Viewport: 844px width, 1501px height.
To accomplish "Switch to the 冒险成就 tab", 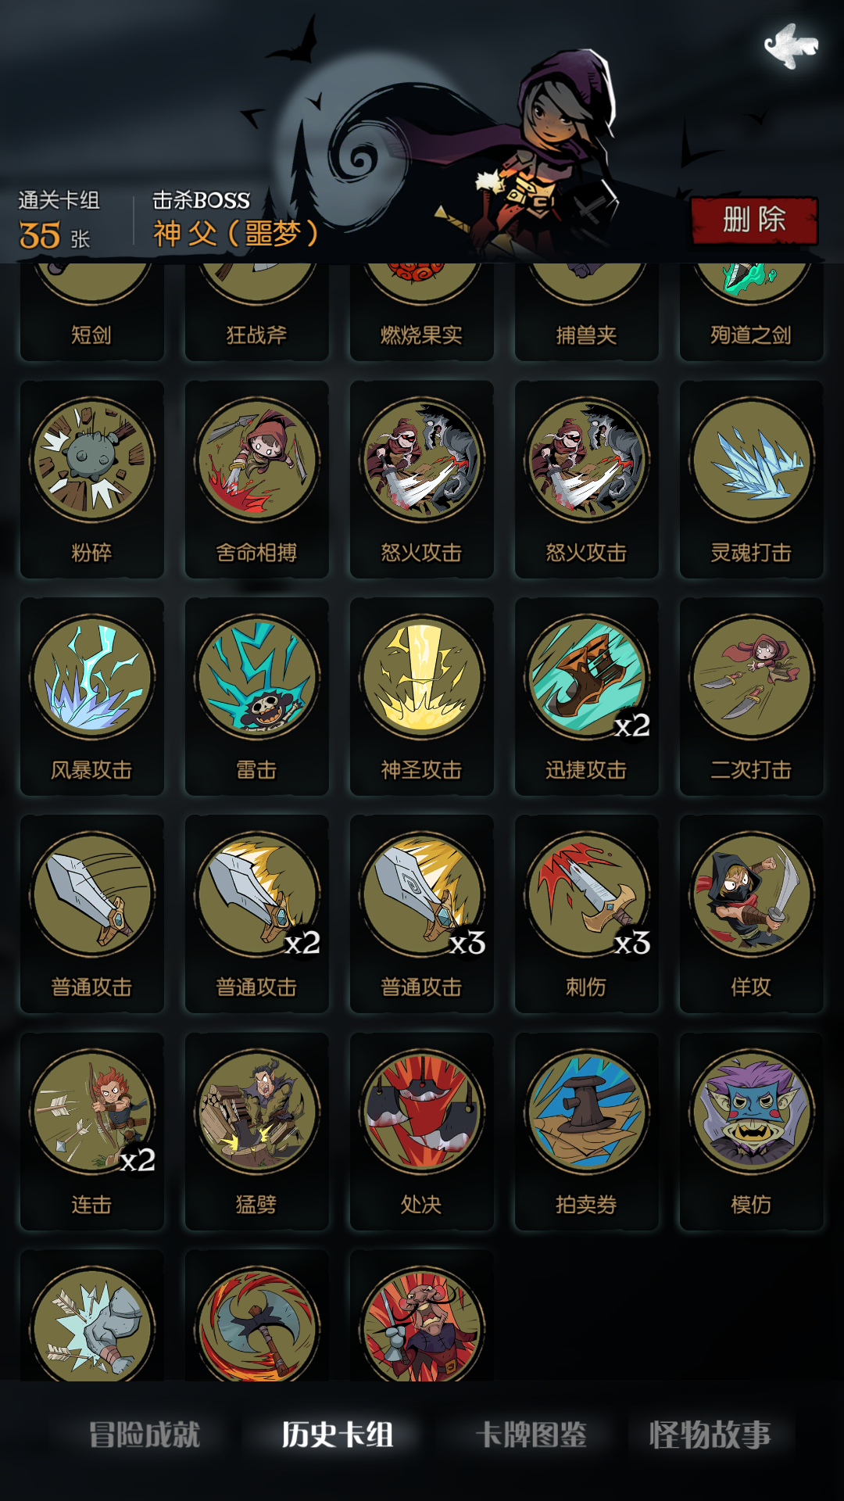I will coord(145,1435).
